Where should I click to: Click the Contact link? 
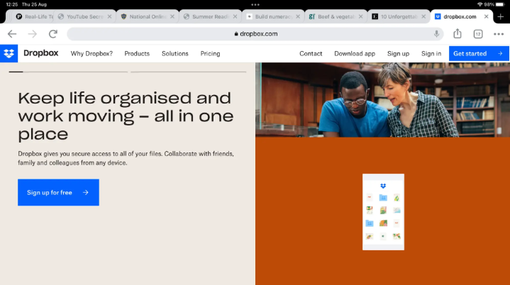point(311,54)
